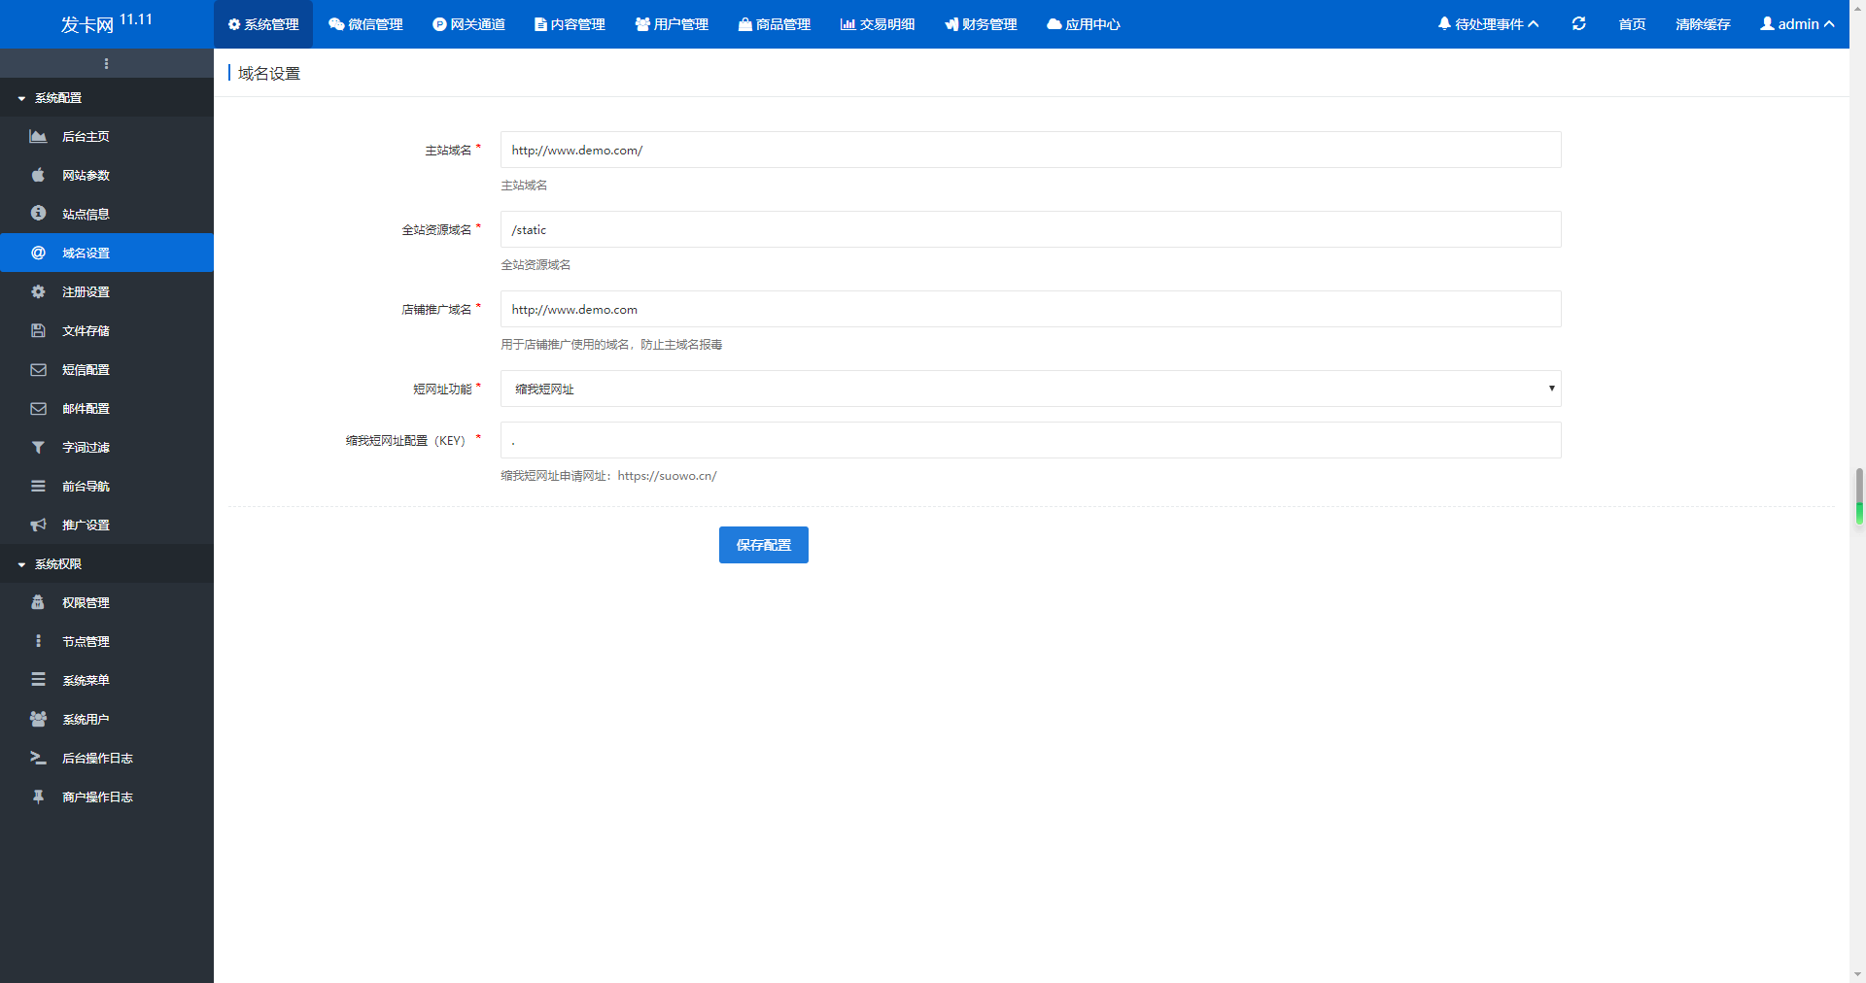Click the megaphone icon beside 推广设置

pos(38,525)
